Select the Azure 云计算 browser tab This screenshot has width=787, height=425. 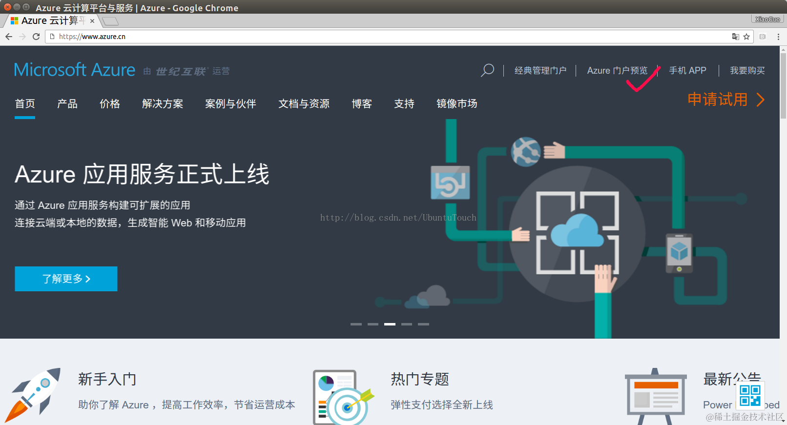pyautogui.click(x=52, y=21)
